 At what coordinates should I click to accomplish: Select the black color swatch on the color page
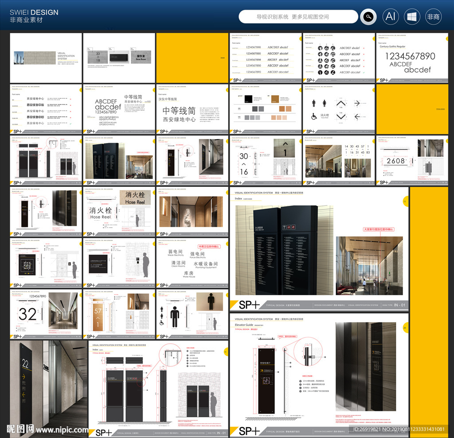tap(248, 99)
